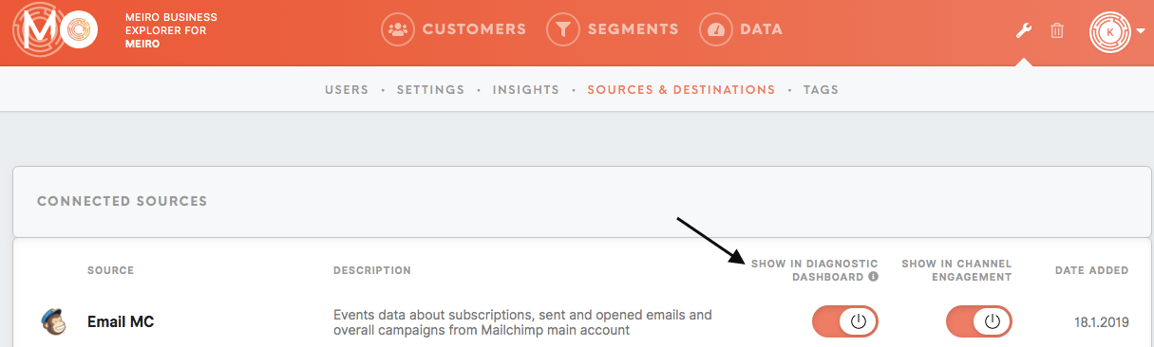Open the Insights tab

[525, 90]
